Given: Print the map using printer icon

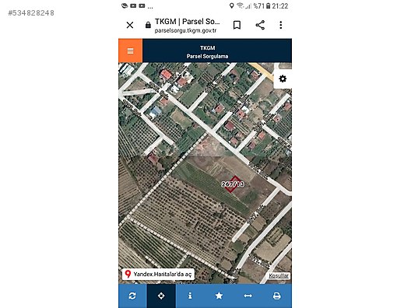Looking at the screenshot, I should 277,296.
